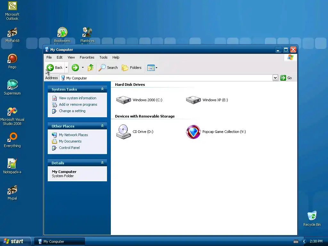Viewport: 328px width, 246px height.
Task: Open Control Panel link
Action: (69, 148)
